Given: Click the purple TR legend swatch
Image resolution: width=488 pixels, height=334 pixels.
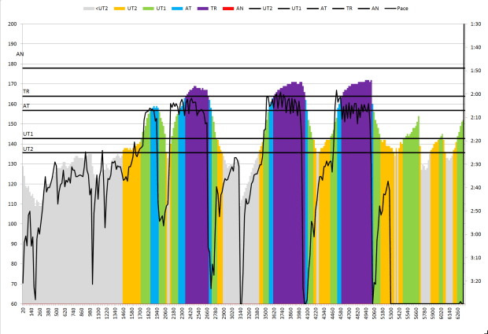Looking at the screenshot, I should coord(204,8).
